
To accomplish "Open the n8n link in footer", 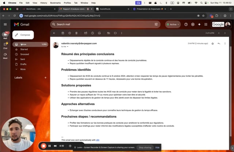I will [x=98, y=140].
